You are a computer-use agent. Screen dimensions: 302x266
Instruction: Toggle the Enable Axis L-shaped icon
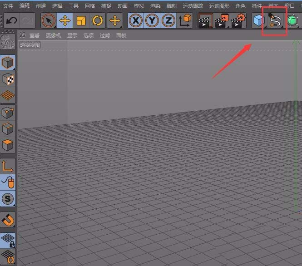(x=8, y=166)
